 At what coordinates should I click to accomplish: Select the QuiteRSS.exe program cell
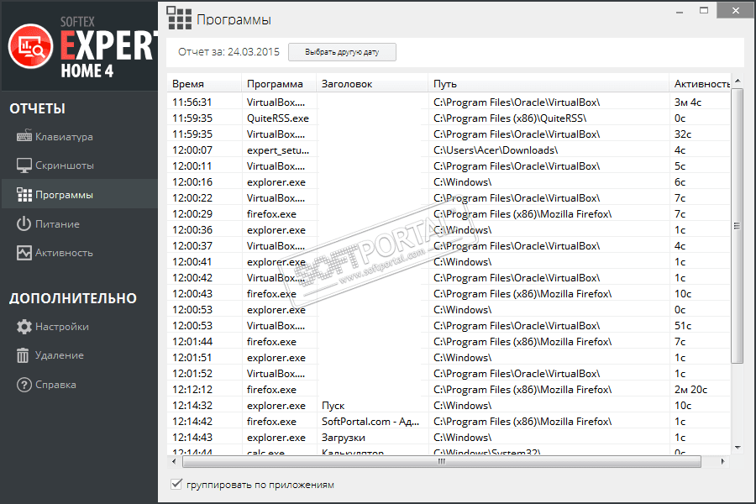[x=278, y=118]
